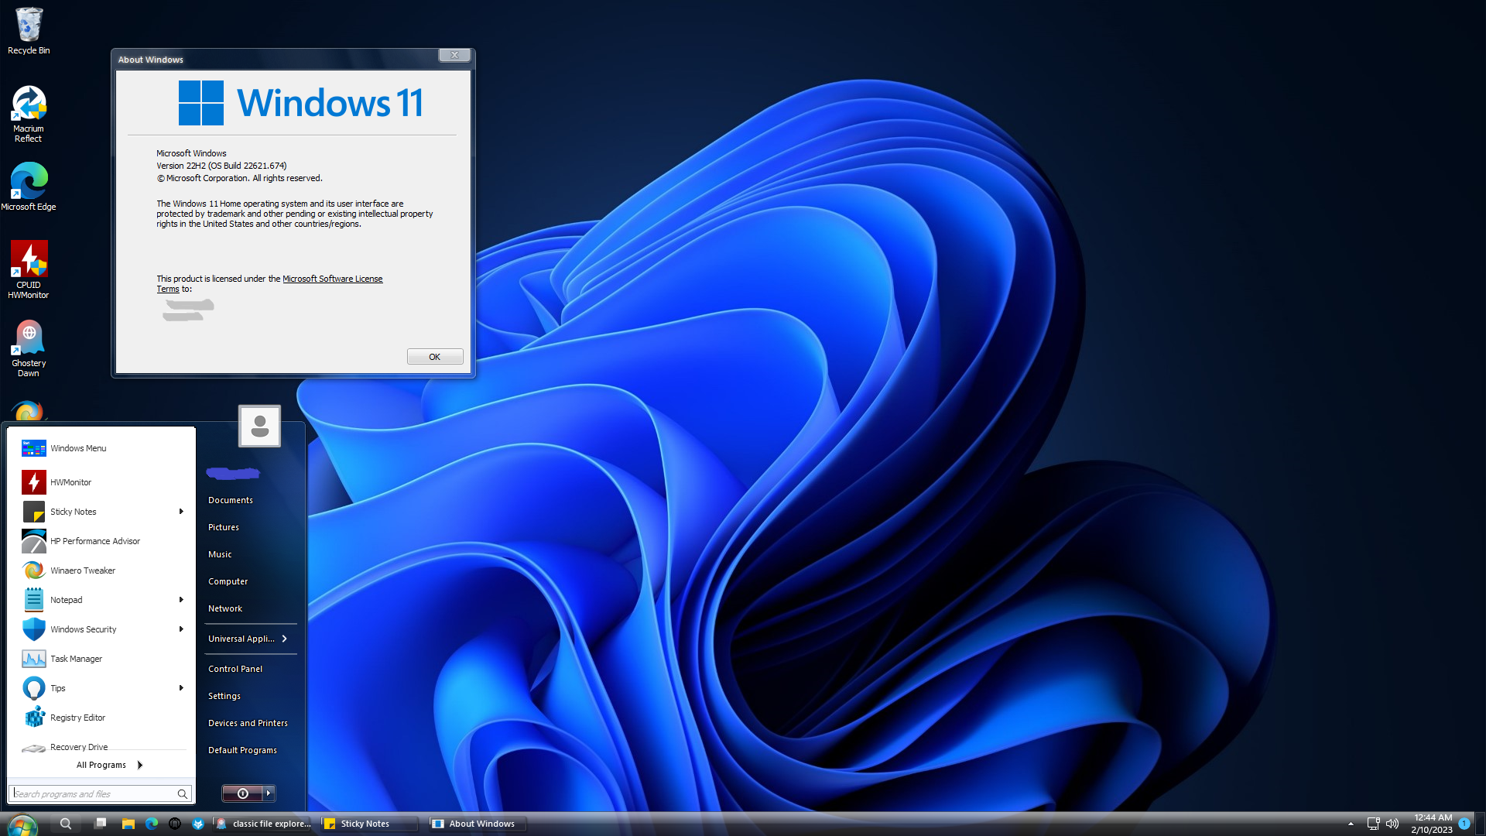Open the Microsoft Software License Terms link
This screenshot has height=836, width=1486.
point(332,279)
